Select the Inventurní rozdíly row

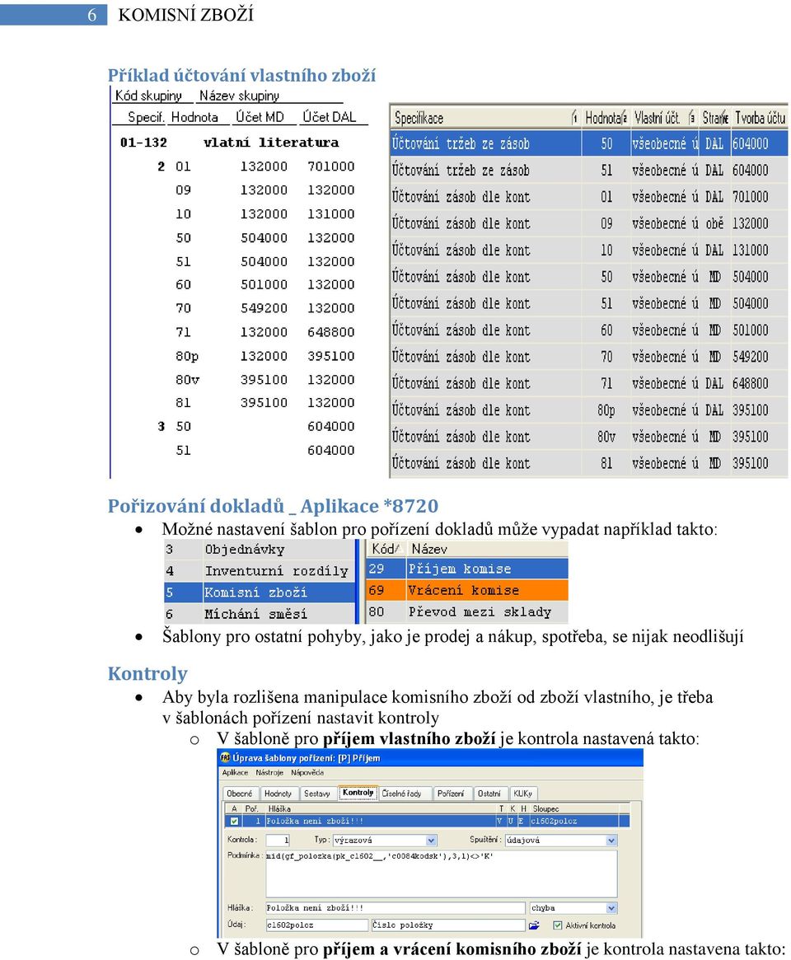tap(260, 570)
